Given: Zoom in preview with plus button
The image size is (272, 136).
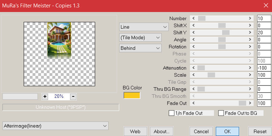Looking at the screenshot, I should coord(45,96).
